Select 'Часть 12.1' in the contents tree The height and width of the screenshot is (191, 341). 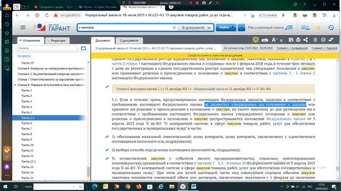coord(28,161)
